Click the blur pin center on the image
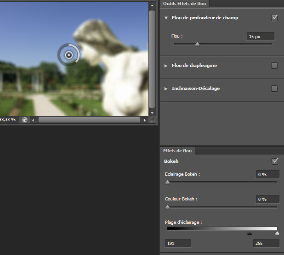The height and width of the screenshot is (255, 284). [68, 55]
